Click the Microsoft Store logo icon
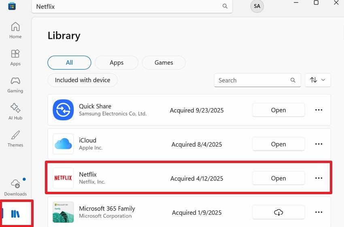Screen dimensions: 344x227 pyautogui.click(x=12, y=6)
